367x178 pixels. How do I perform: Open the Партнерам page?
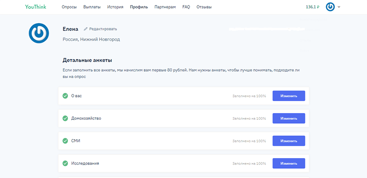(x=165, y=7)
